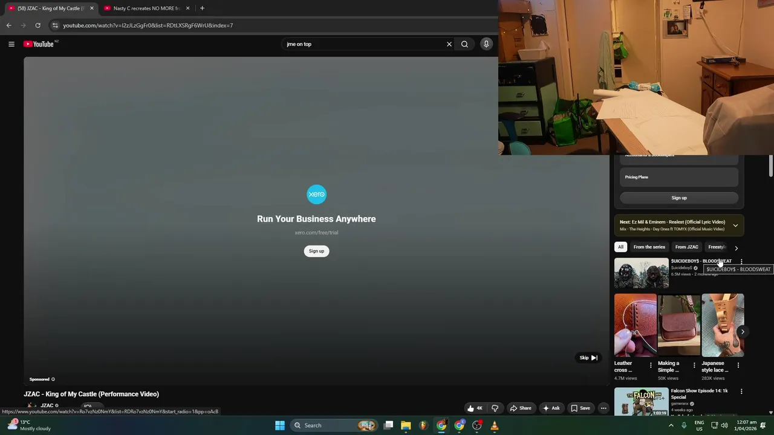The height and width of the screenshot is (435, 774).
Task: Open the Ask AI button
Action: tap(551, 408)
